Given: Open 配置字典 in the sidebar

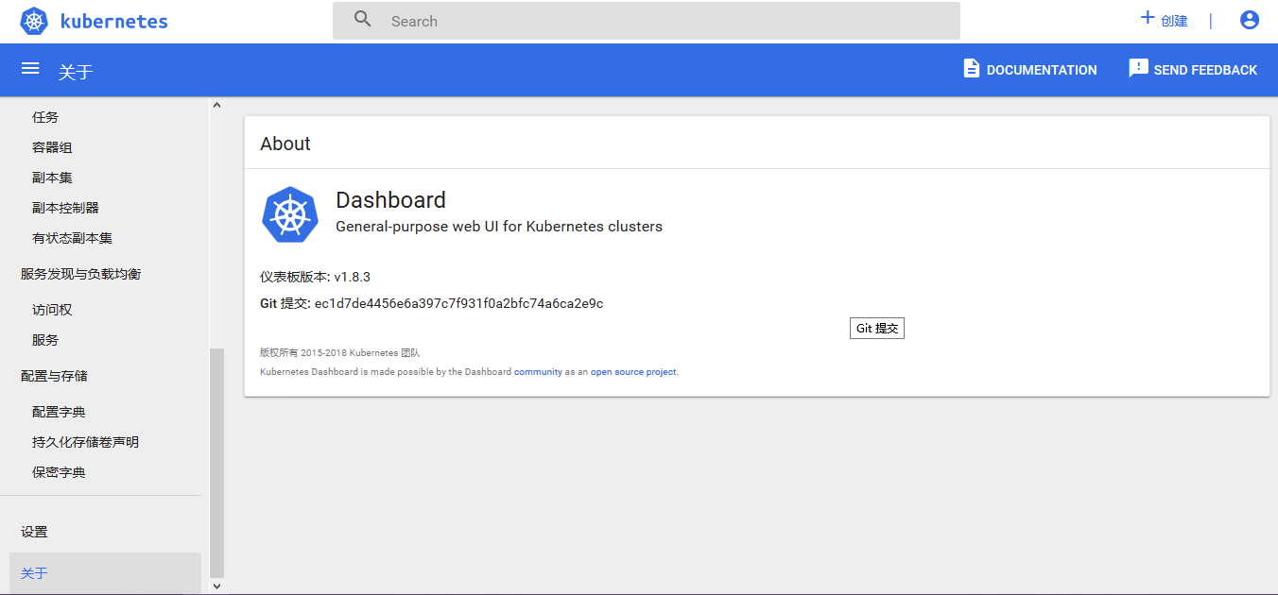Looking at the screenshot, I should 59,412.
